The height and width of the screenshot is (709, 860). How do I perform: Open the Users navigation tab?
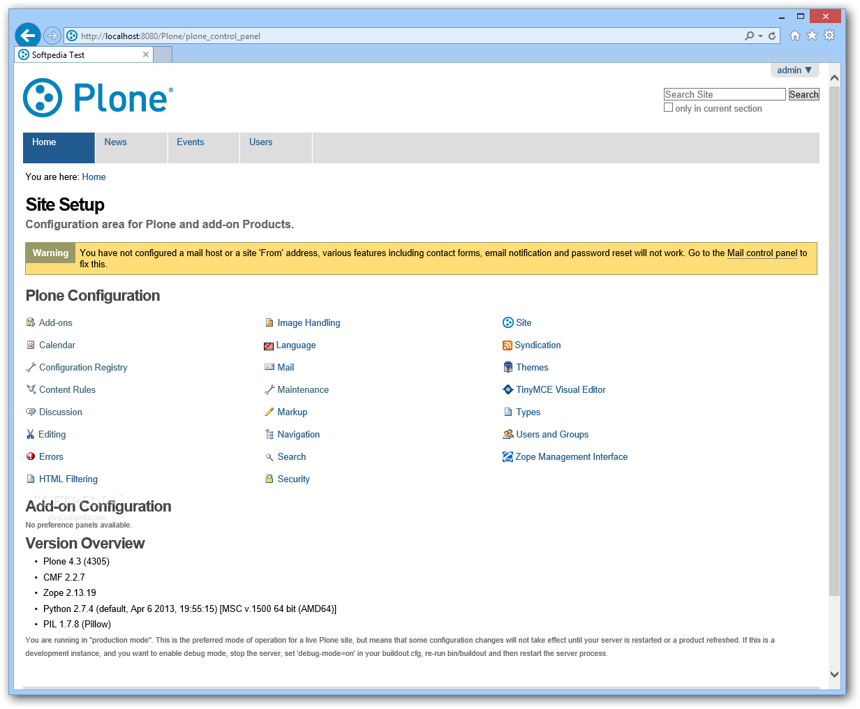click(x=276, y=148)
